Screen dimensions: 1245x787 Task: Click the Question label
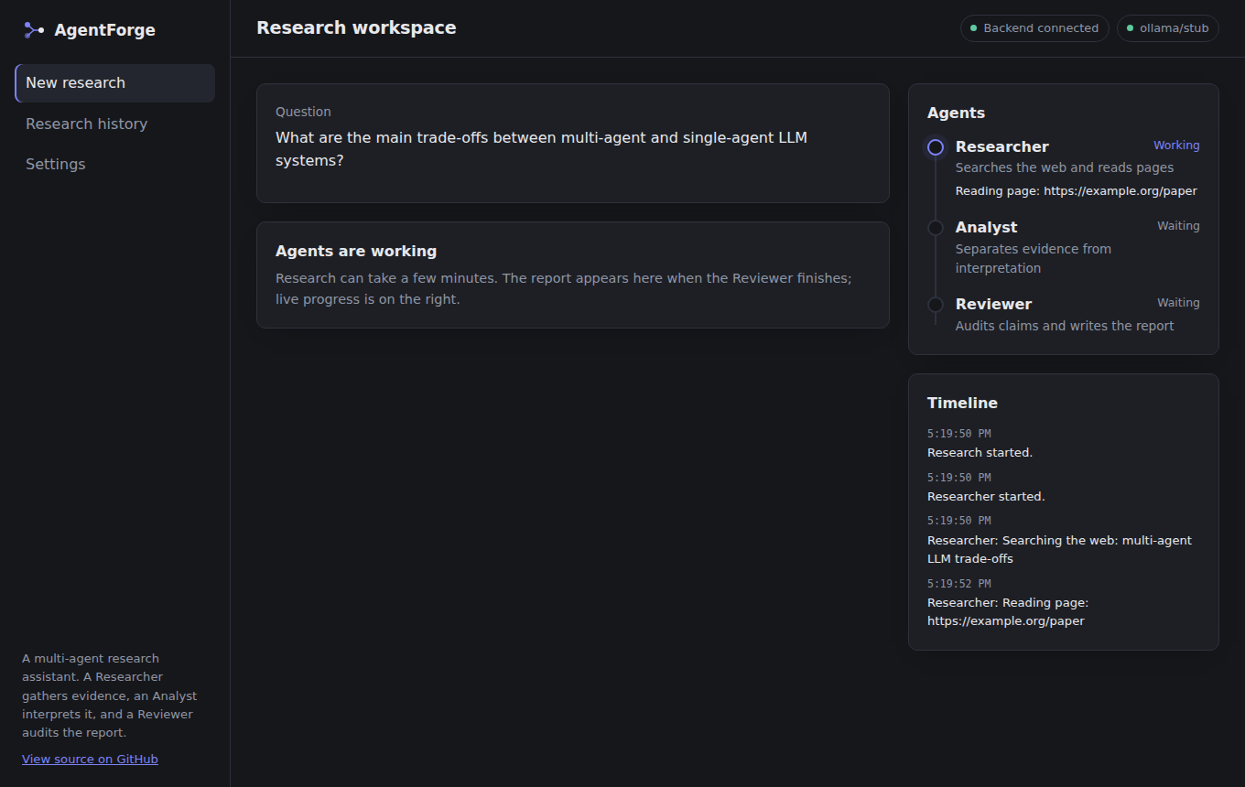pos(303,112)
